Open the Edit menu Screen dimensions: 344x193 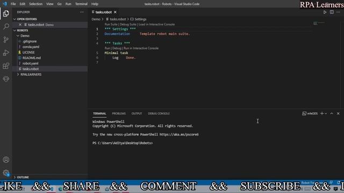[x=23, y=4]
